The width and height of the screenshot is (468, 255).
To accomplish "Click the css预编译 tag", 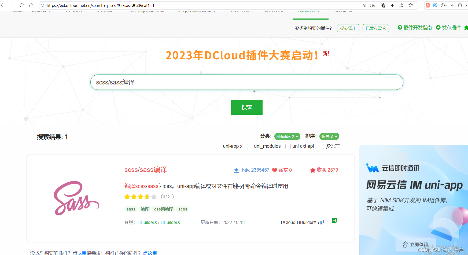I will point(164,209).
